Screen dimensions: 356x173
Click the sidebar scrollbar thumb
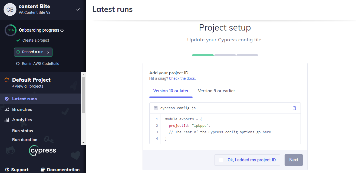pos(83,95)
